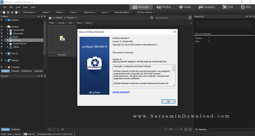Pin the Folders panel

[x=42, y=16]
